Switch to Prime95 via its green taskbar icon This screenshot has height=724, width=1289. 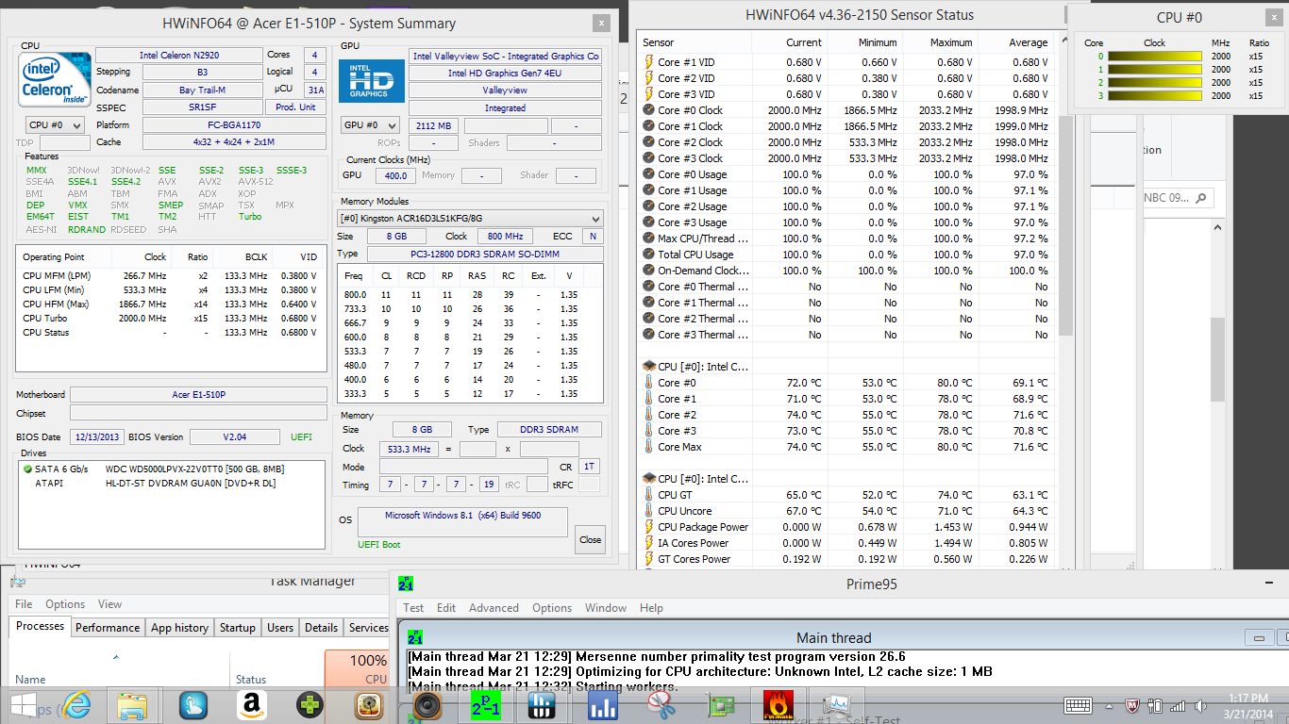[x=486, y=705]
